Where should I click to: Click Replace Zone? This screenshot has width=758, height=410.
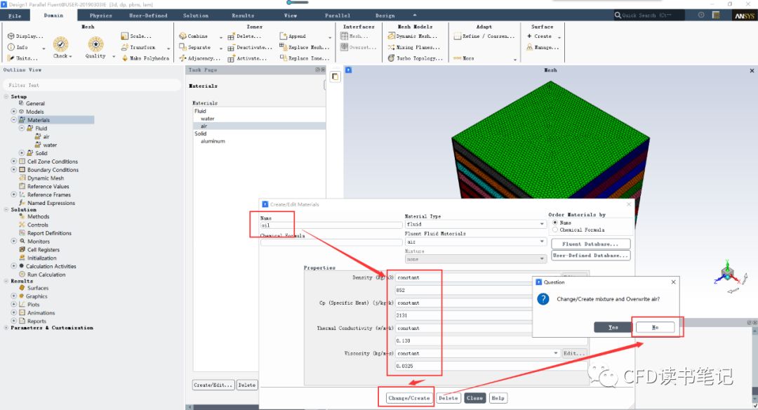click(x=305, y=58)
